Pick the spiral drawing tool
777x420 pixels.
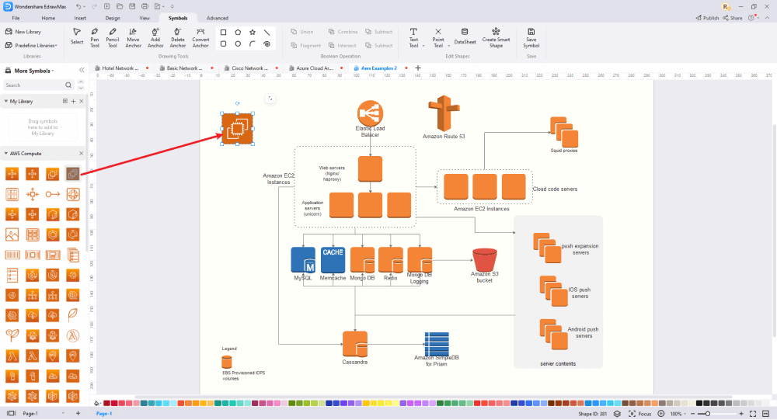pyautogui.click(x=267, y=44)
